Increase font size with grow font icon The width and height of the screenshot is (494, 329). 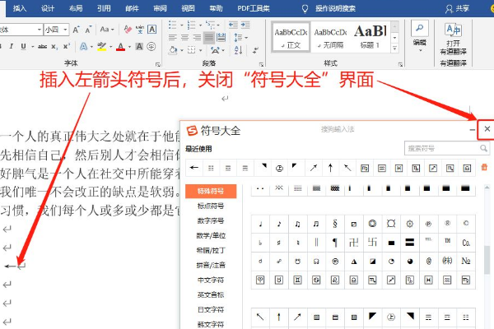click(76, 30)
